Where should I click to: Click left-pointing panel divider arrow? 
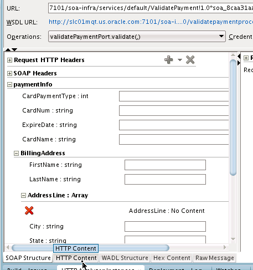click(239, 56)
